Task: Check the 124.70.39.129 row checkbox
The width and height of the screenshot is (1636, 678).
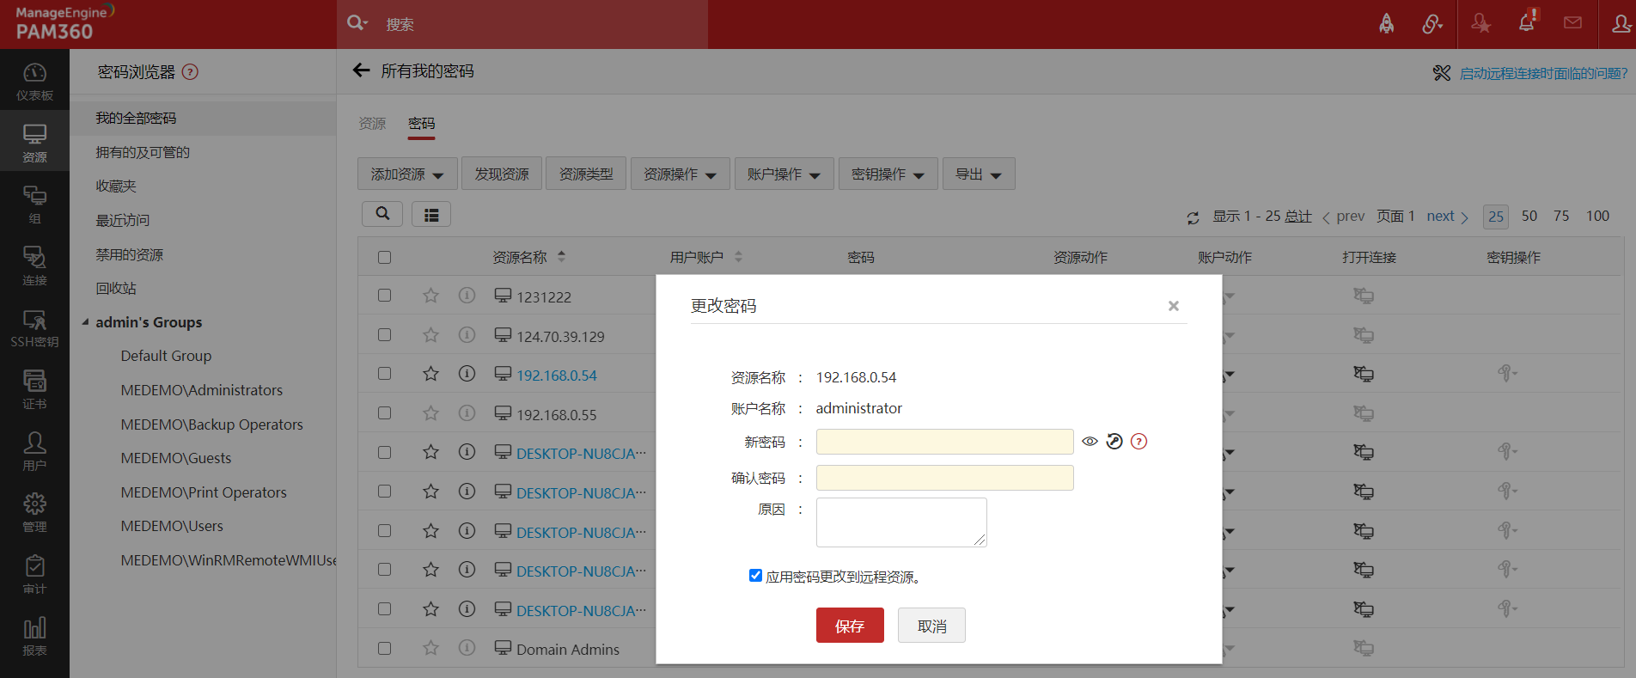Action: [384, 335]
